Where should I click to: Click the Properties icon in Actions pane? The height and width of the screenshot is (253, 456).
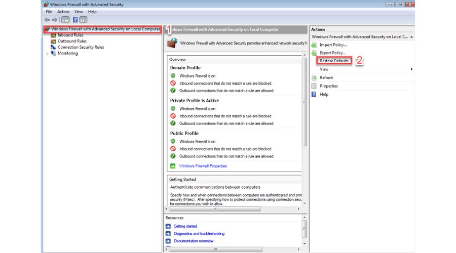coord(314,86)
